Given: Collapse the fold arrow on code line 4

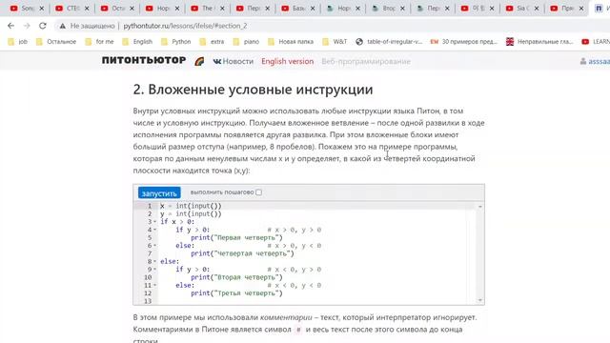Looking at the screenshot, I should pyautogui.click(x=154, y=230).
